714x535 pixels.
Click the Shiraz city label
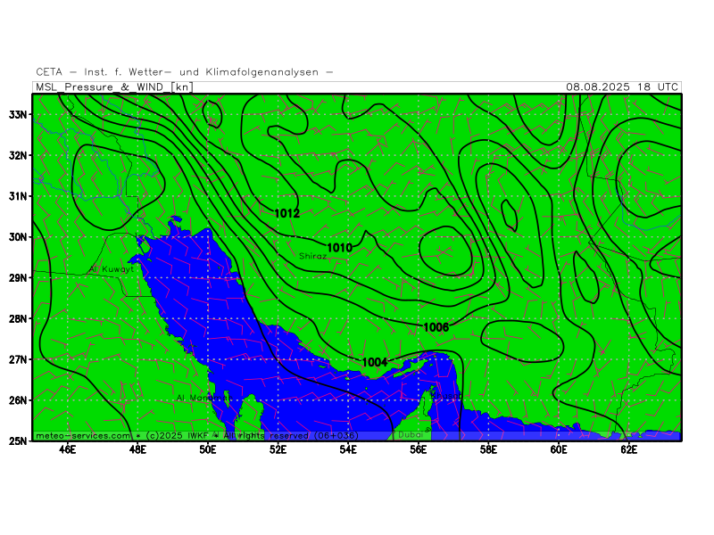click(x=313, y=256)
